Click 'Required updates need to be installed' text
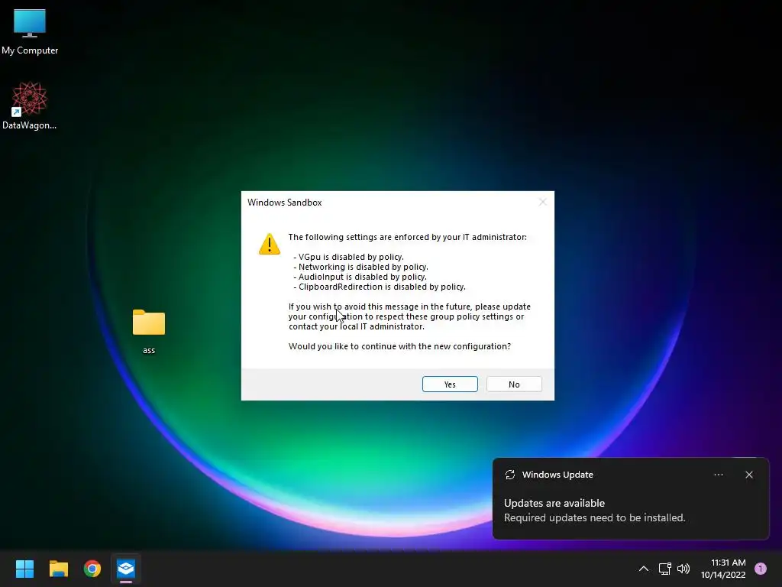 pos(594,517)
